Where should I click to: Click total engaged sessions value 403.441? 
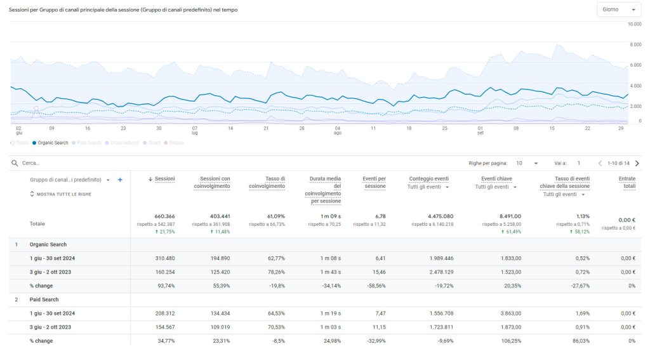[x=220, y=216]
